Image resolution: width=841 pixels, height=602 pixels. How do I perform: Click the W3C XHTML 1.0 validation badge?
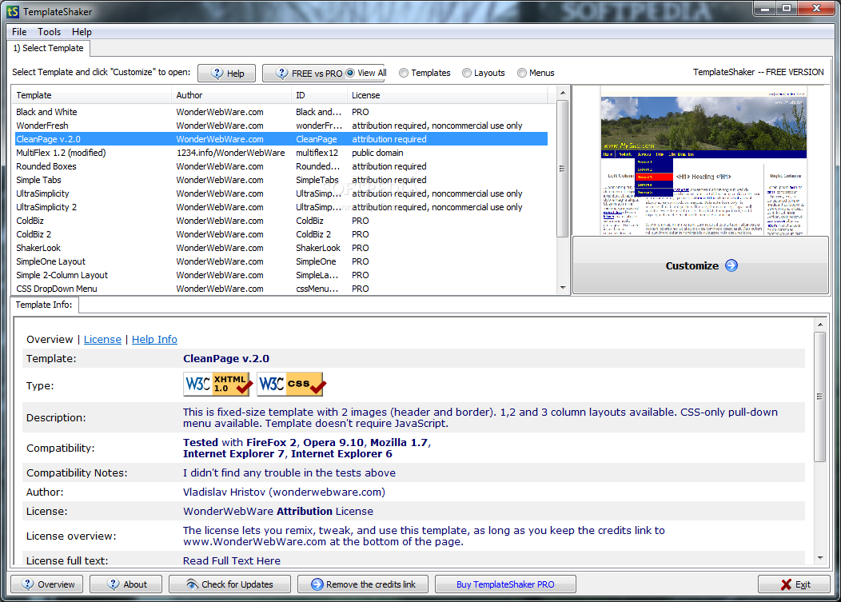[217, 385]
